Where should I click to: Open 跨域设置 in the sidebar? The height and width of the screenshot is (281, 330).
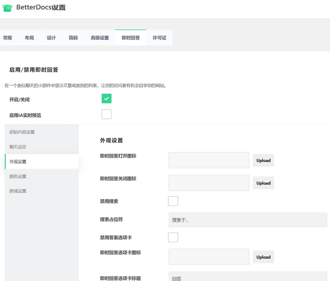(x=41, y=191)
